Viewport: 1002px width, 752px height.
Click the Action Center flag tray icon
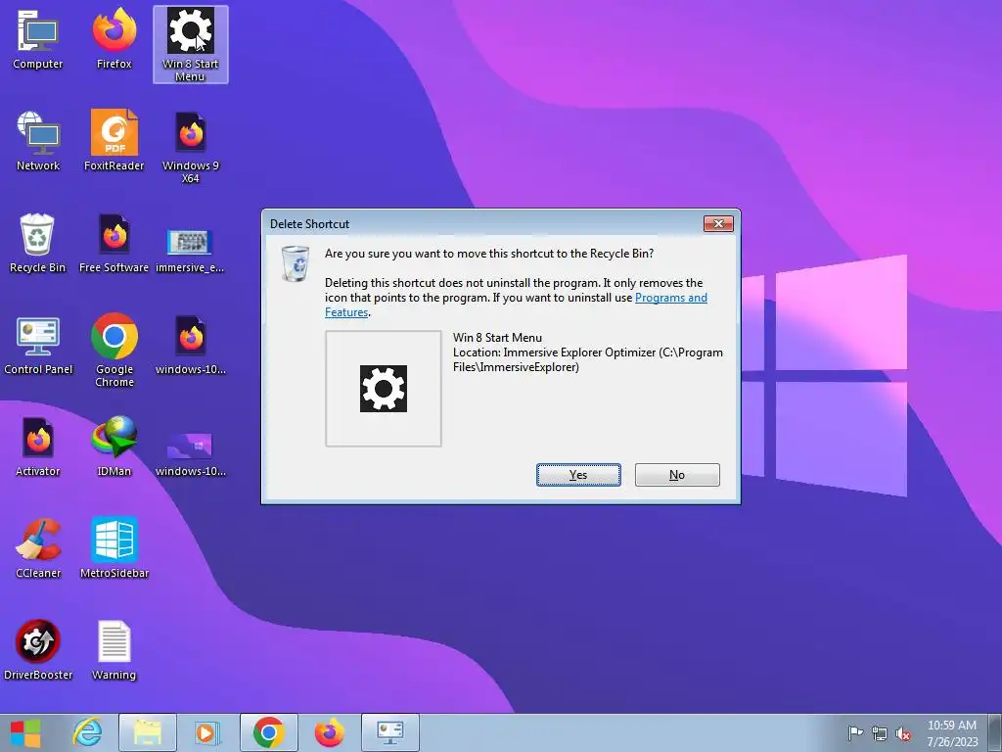[x=855, y=732]
